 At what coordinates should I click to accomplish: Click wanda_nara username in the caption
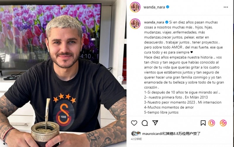(x=154, y=22)
